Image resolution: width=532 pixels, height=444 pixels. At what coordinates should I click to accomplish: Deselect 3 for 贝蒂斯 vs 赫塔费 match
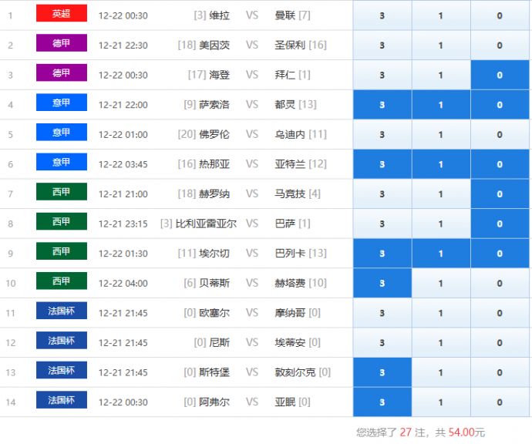tap(382, 283)
